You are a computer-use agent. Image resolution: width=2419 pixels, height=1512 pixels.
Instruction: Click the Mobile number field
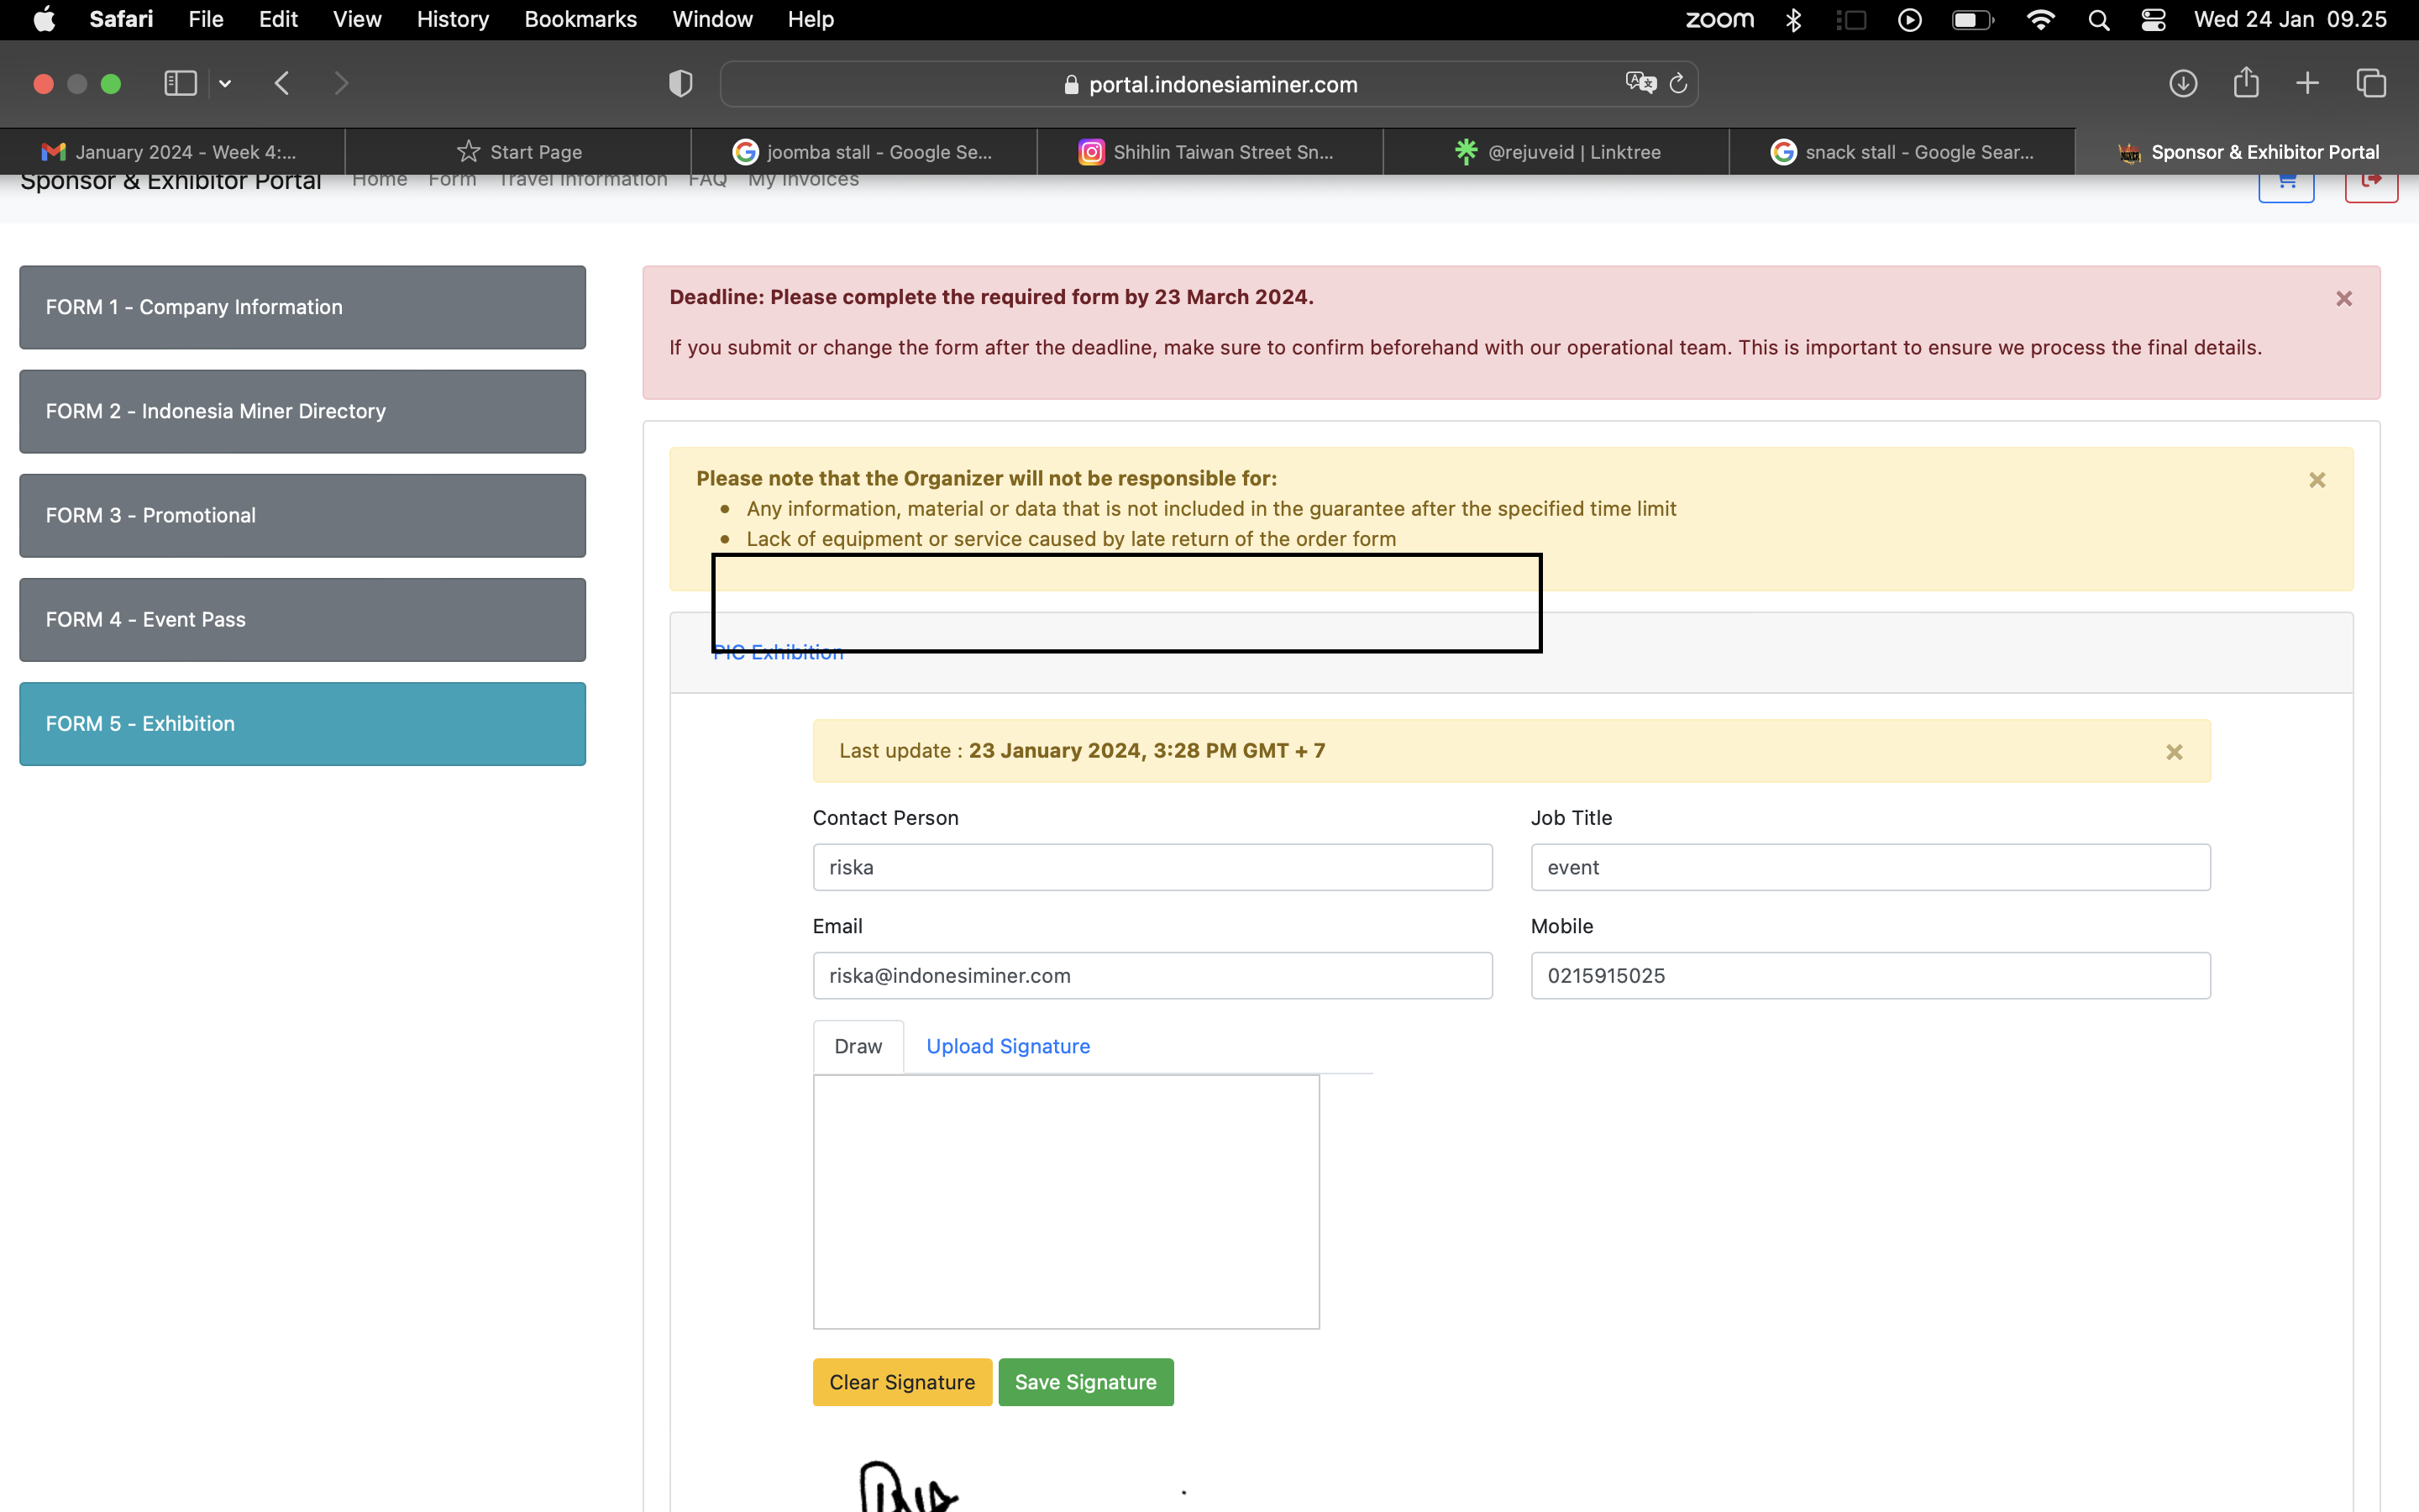pos(1871,975)
